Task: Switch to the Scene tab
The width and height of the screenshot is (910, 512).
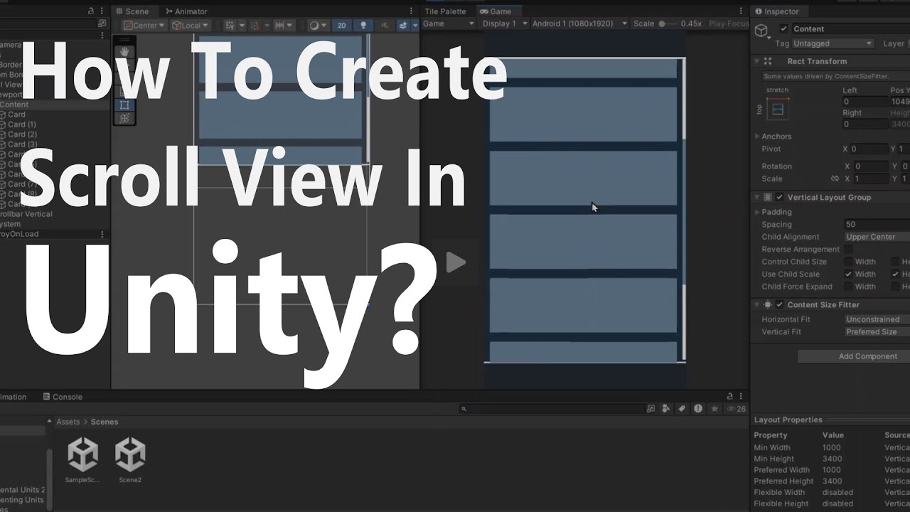Action: [x=132, y=11]
